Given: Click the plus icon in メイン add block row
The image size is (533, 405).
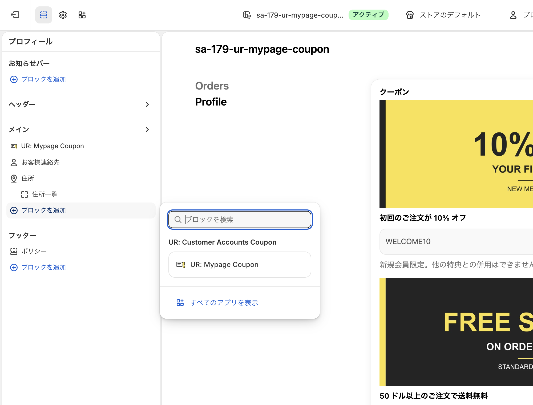Looking at the screenshot, I should pyautogui.click(x=14, y=210).
